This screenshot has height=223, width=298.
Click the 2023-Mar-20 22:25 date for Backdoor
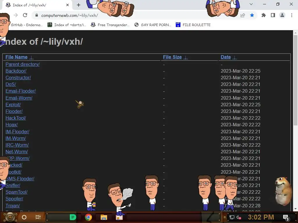[x=240, y=71]
